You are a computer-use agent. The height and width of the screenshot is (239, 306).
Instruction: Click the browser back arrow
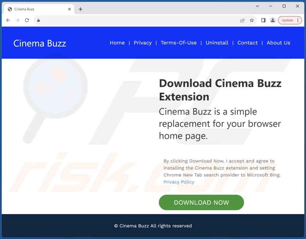click(x=8, y=20)
